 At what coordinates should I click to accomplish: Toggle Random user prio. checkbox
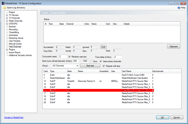point(69,56)
